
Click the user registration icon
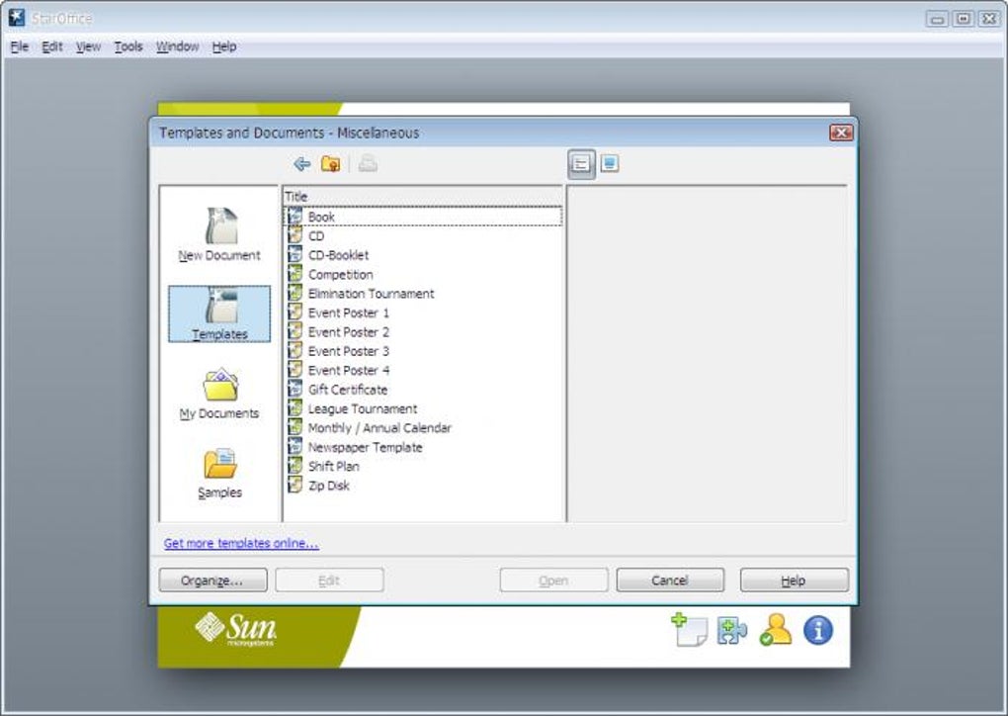[x=777, y=630]
